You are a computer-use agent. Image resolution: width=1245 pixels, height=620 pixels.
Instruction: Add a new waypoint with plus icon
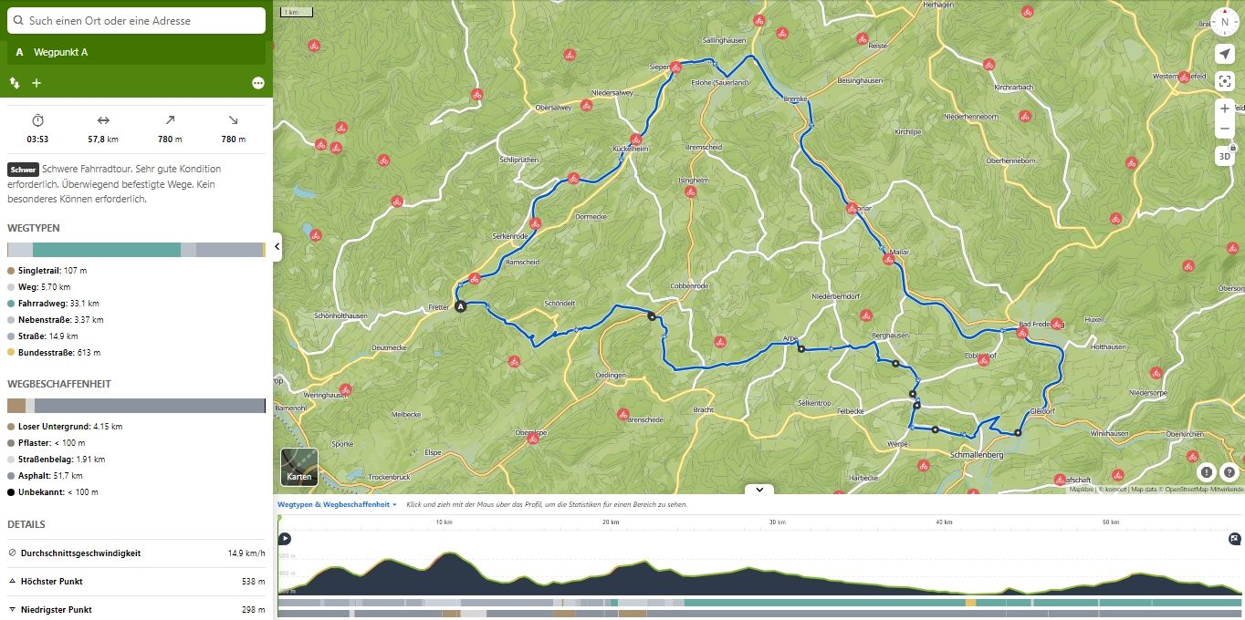click(x=37, y=83)
